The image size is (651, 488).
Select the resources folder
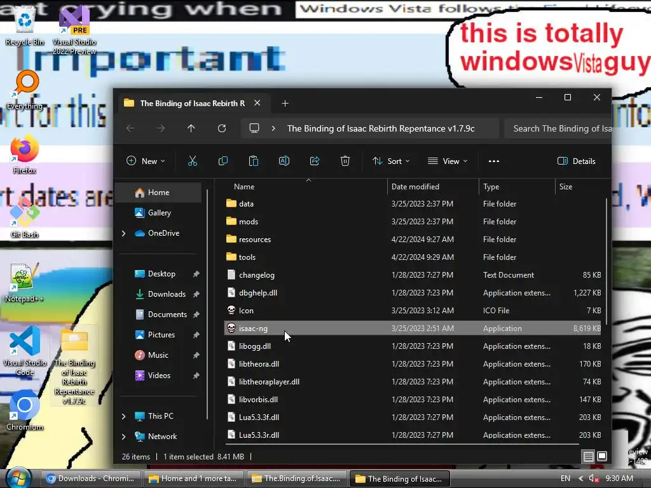coord(413,240)
